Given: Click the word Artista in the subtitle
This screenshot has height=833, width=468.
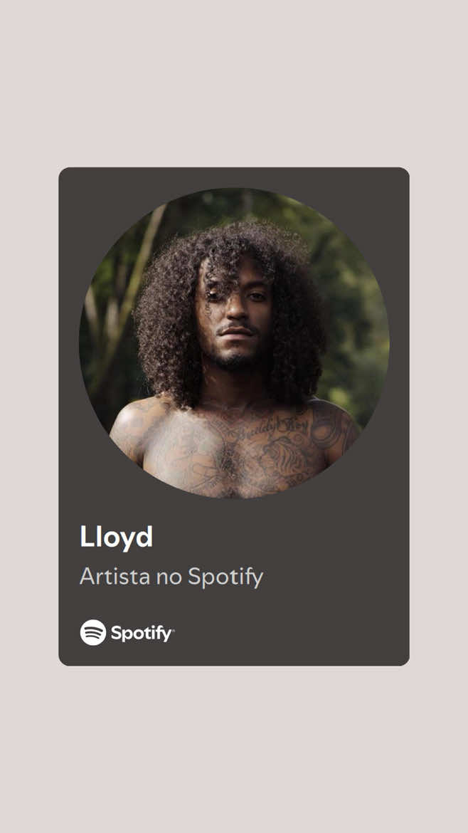Looking at the screenshot, I should click(x=115, y=577).
